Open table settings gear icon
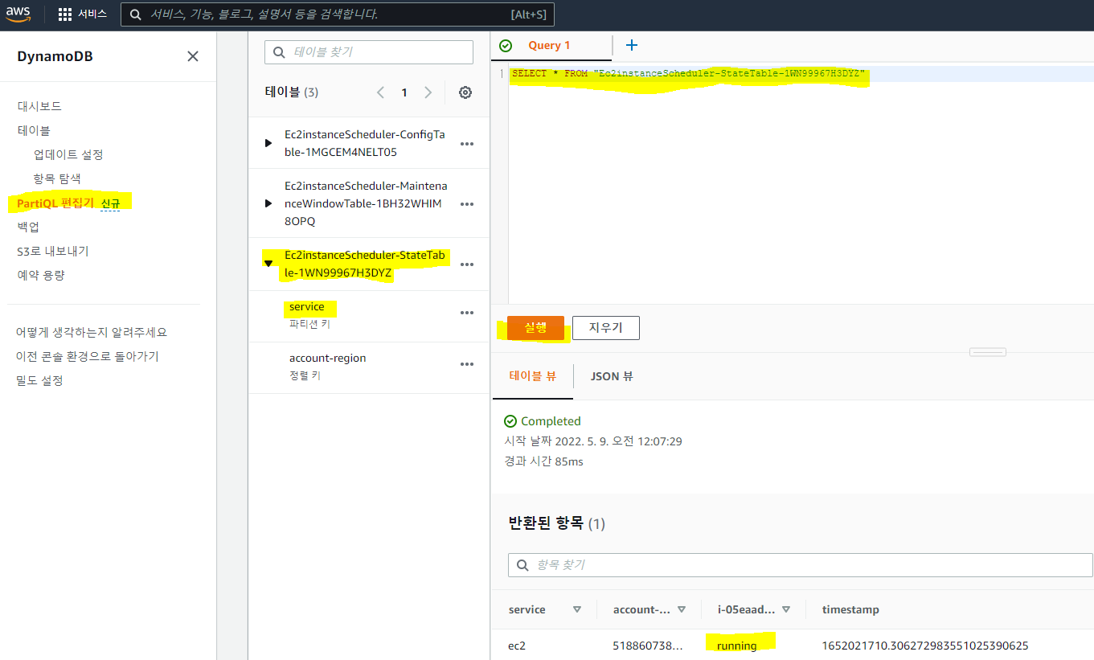This screenshot has width=1094, height=660. [x=465, y=92]
